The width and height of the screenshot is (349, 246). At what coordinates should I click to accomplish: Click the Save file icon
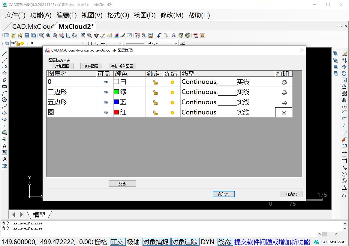[x=27, y=35]
